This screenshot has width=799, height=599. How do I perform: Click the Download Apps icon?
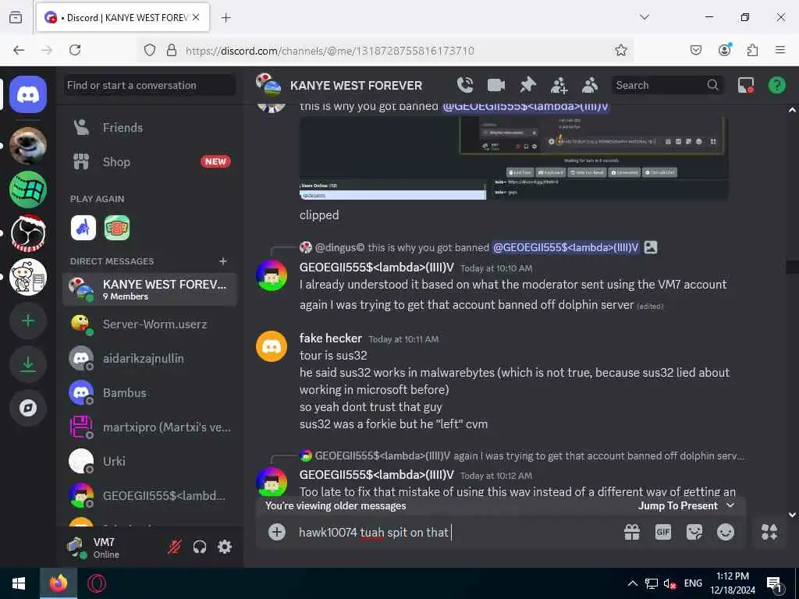(28, 364)
